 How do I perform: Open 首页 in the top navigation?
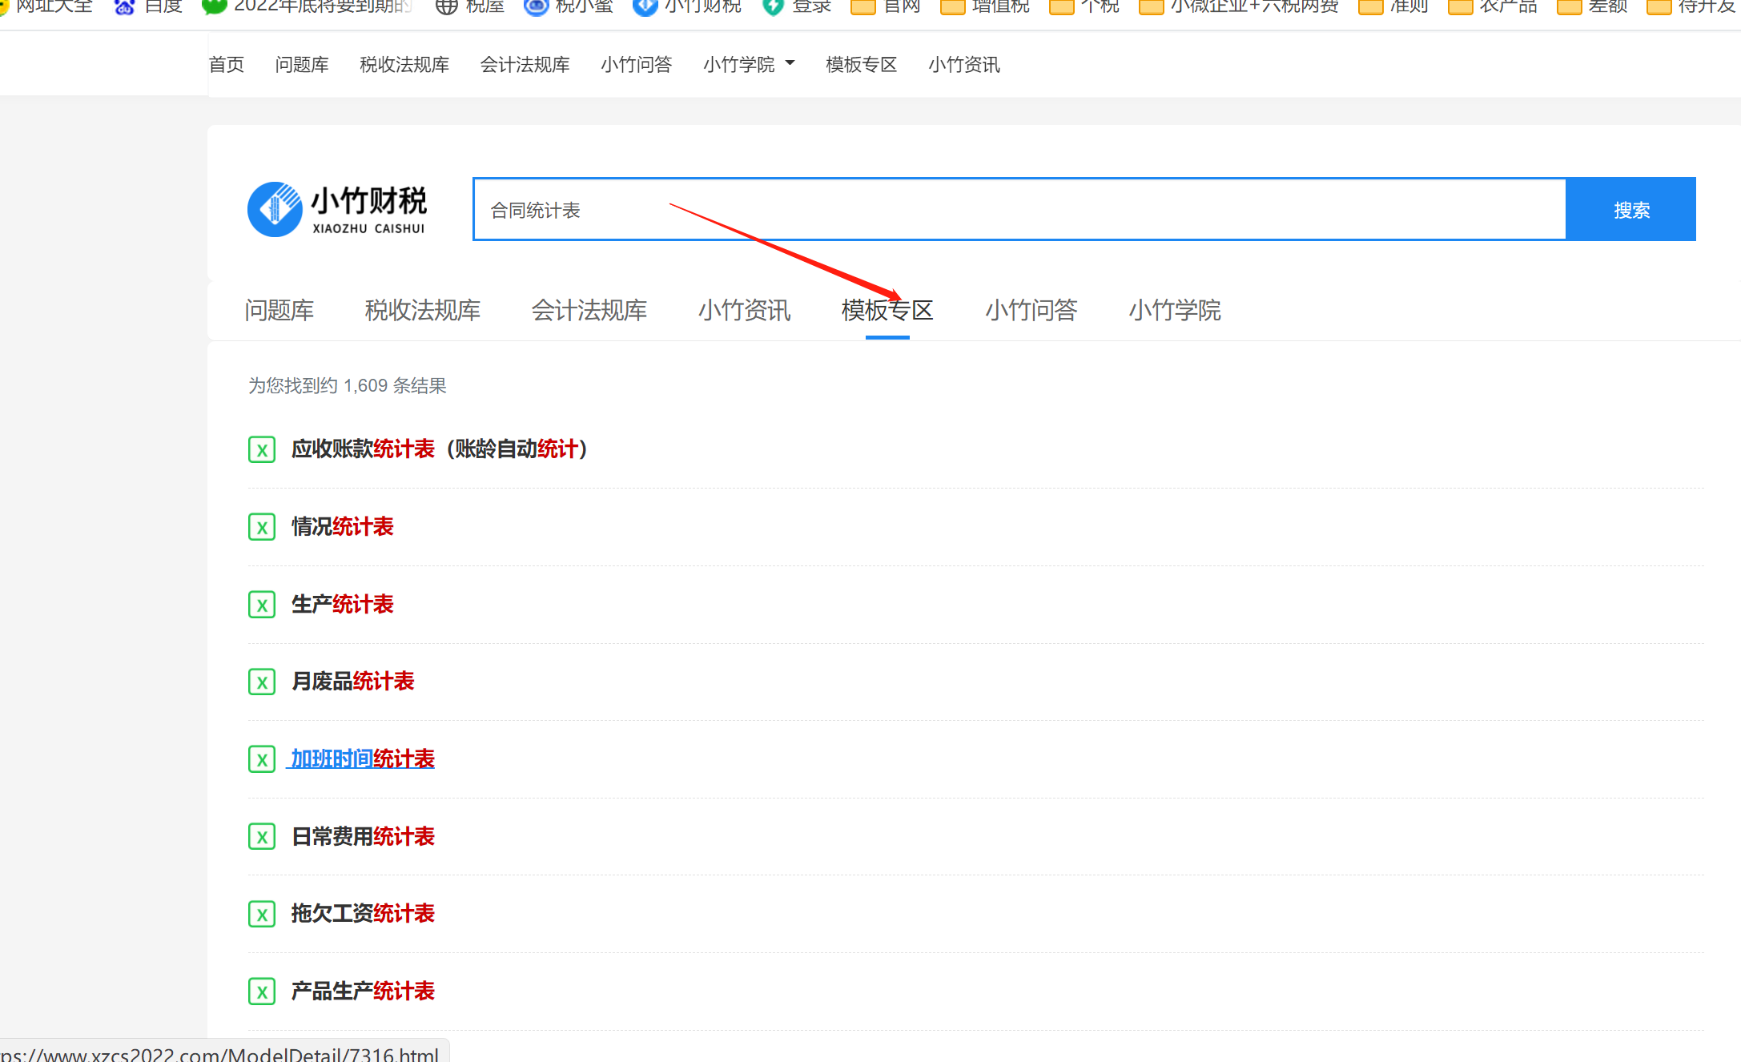[x=226, y=64]
